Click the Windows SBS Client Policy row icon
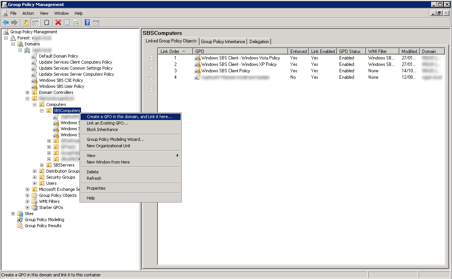Image resolution: width=452 pixels, height=279 pixels. pyautogui.click(x=198, y=71)
